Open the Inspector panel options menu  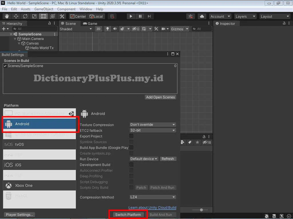tap(289, 23)
